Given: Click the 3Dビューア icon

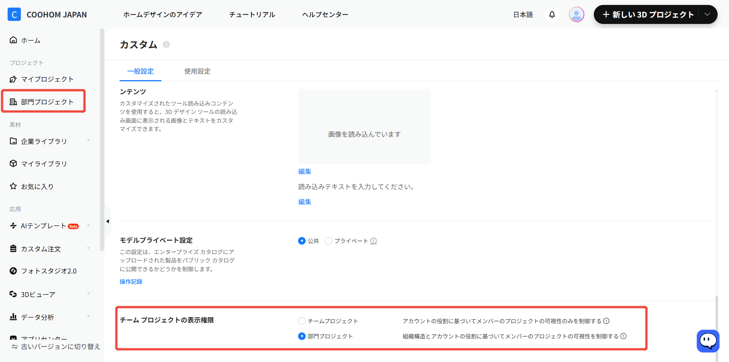Looking at the screenshot, I should point(13,294).
